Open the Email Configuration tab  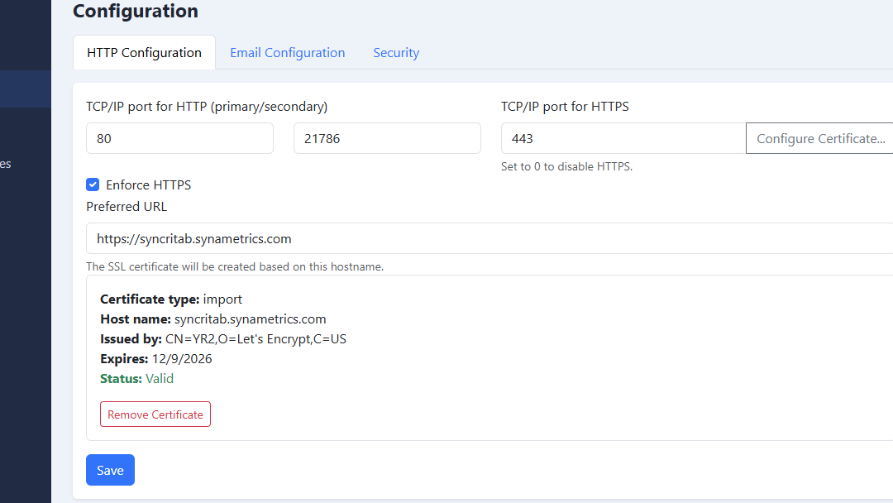coord(287,52)
